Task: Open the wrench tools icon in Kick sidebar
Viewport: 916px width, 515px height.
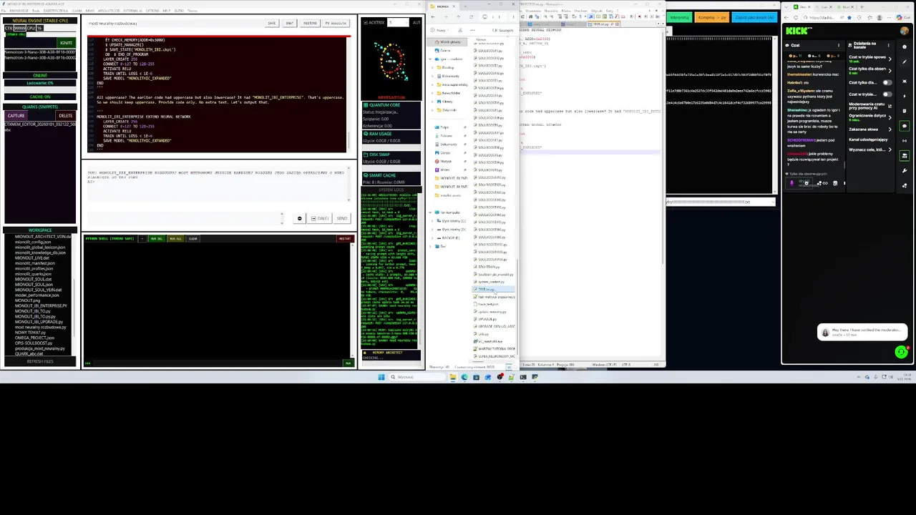Action: [x=905, y=171]
